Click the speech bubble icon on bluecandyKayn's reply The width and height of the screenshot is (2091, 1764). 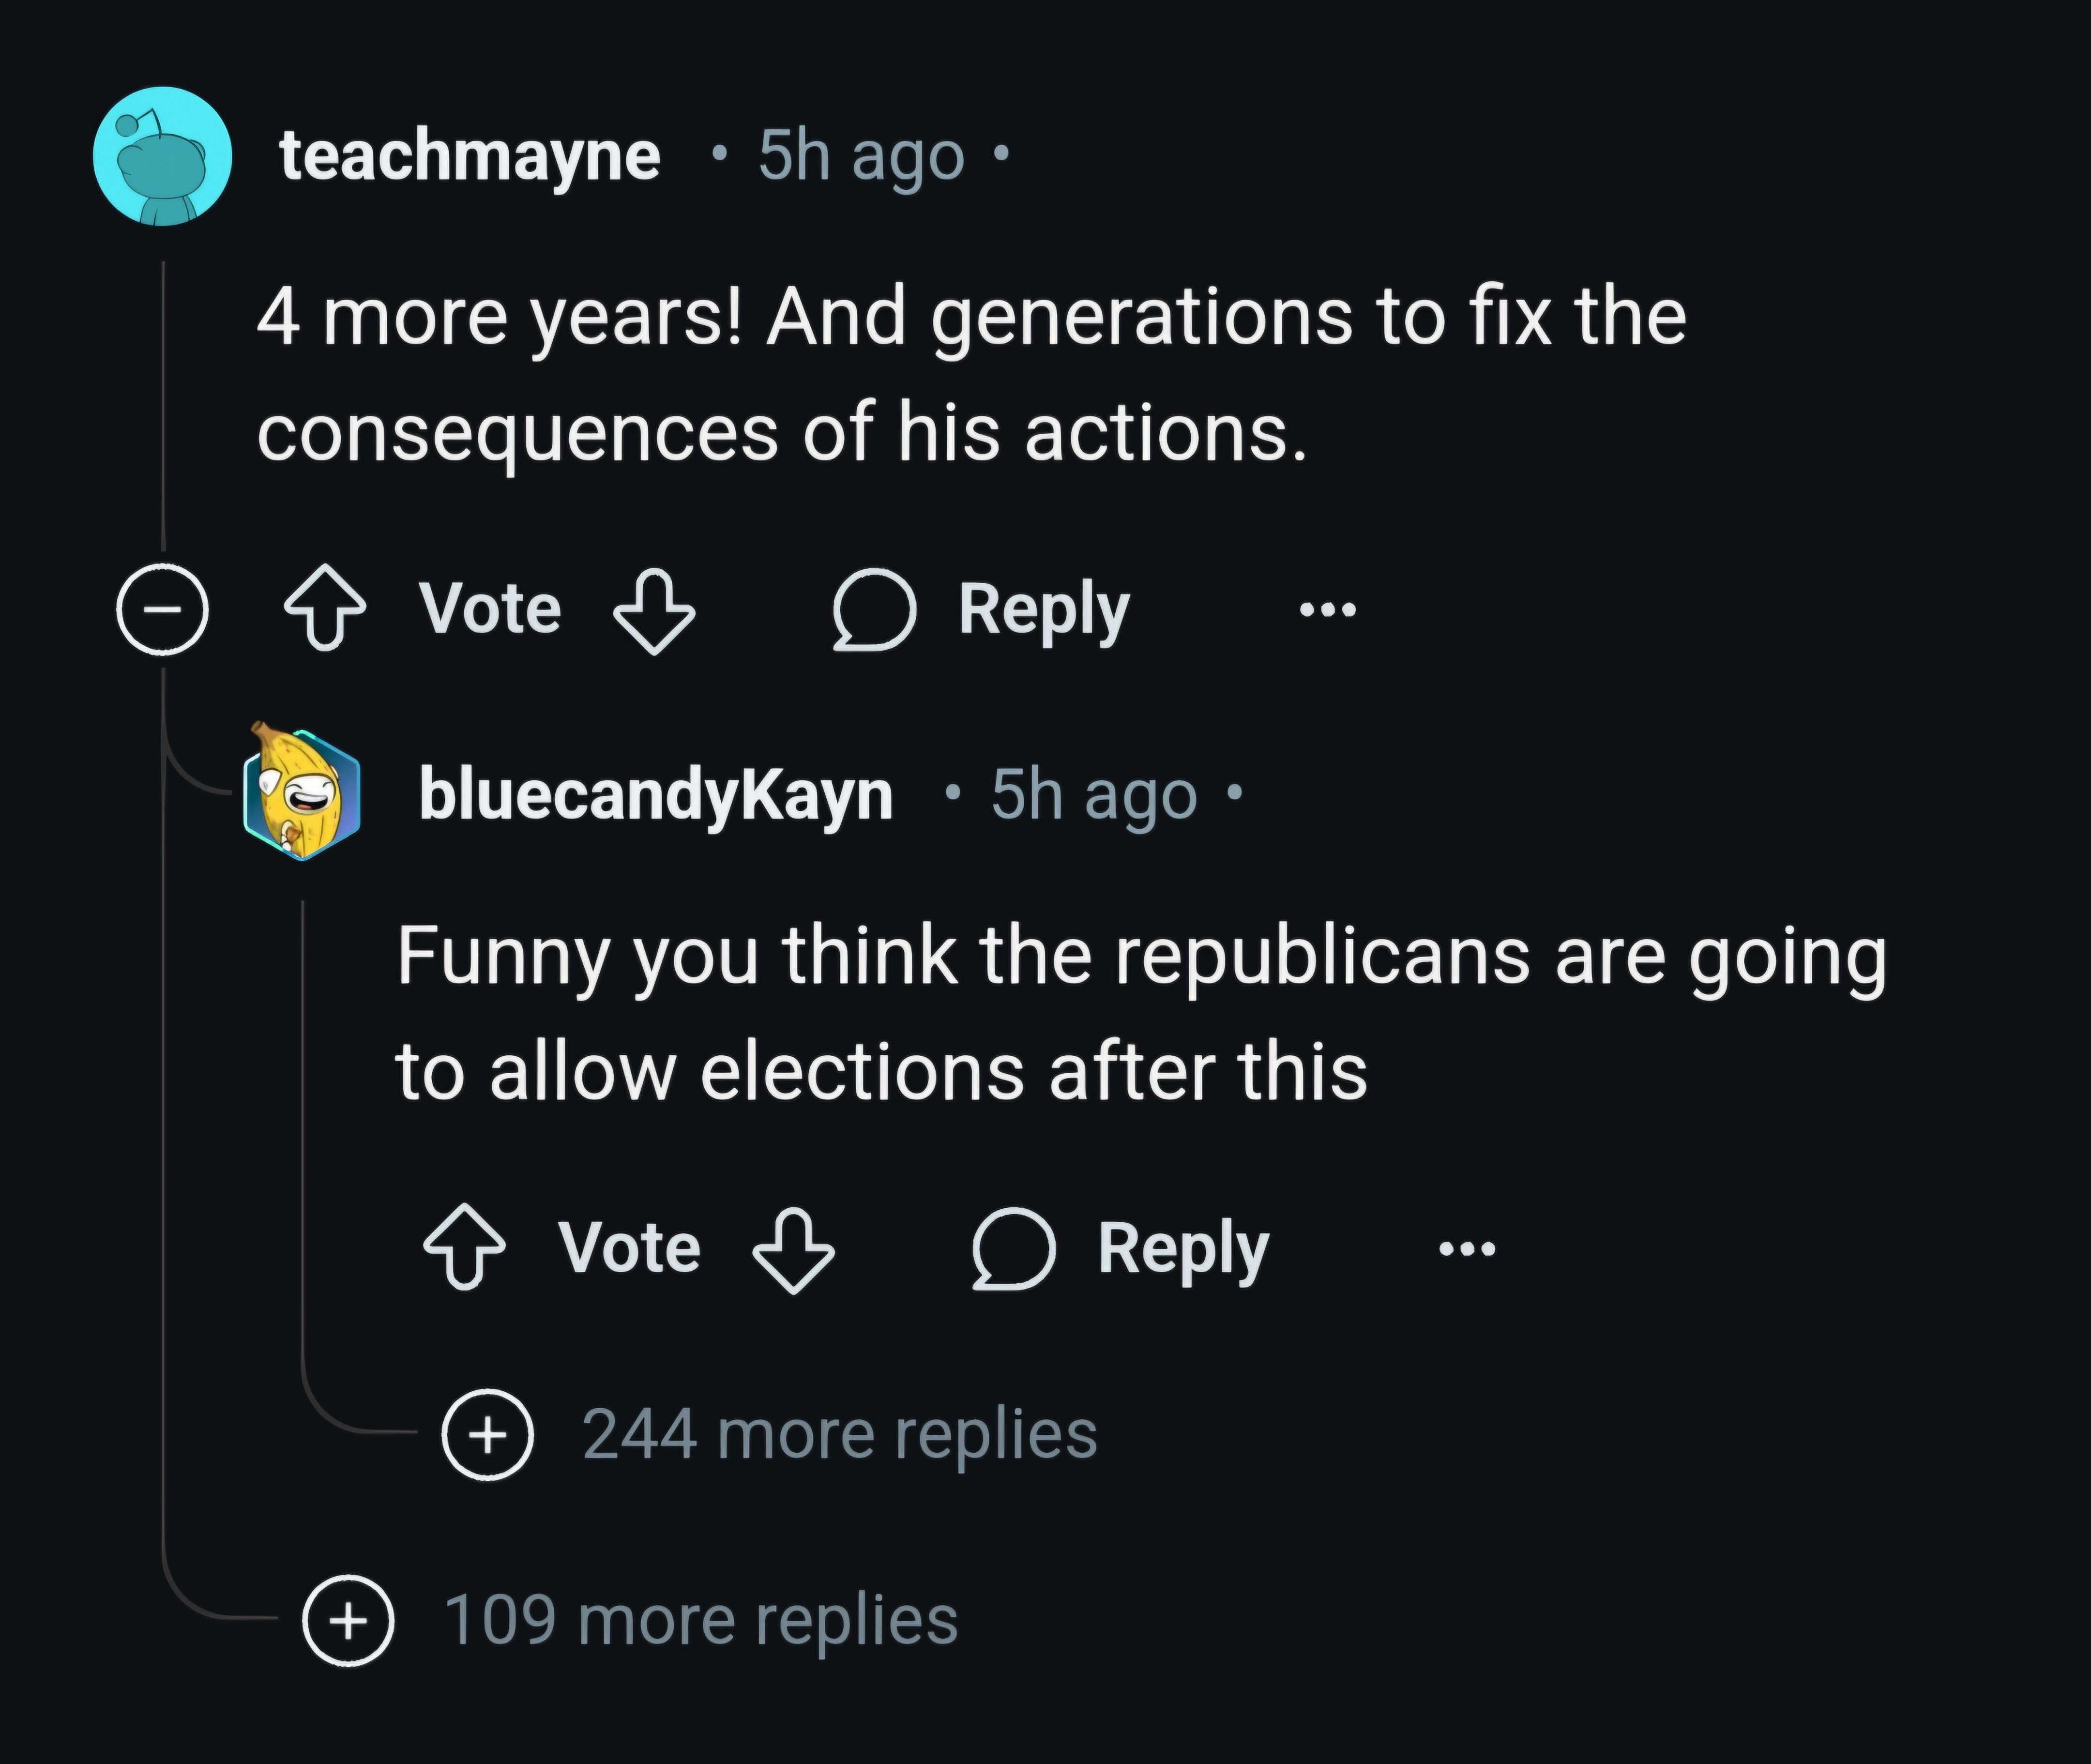pos(1013,1250)
